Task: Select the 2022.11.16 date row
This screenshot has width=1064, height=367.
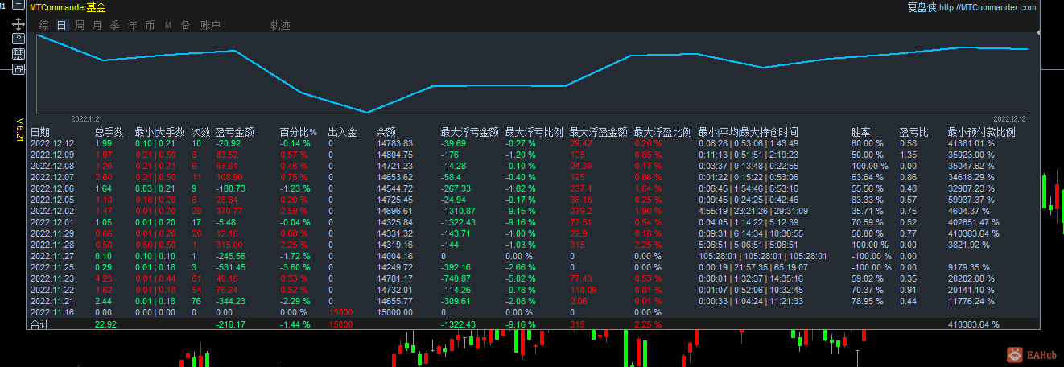Action: tap(52, 312)
